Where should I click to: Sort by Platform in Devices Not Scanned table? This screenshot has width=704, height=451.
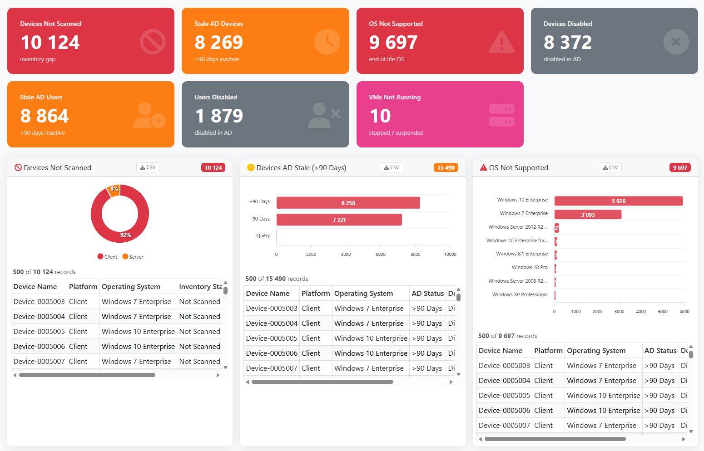click(x=83, y=286)
